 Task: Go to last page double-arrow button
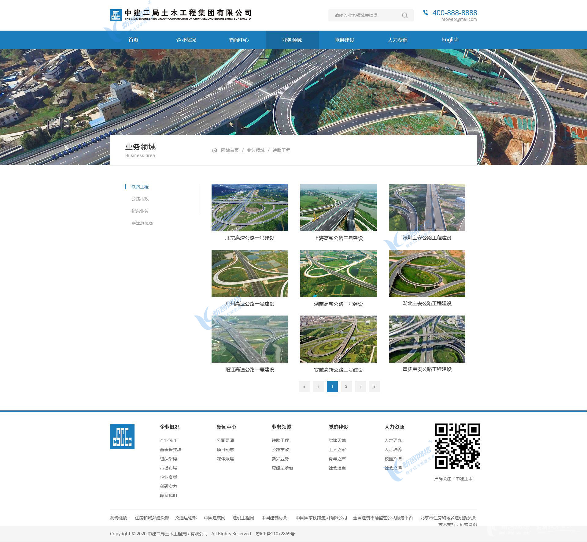[x=374, y=387]
